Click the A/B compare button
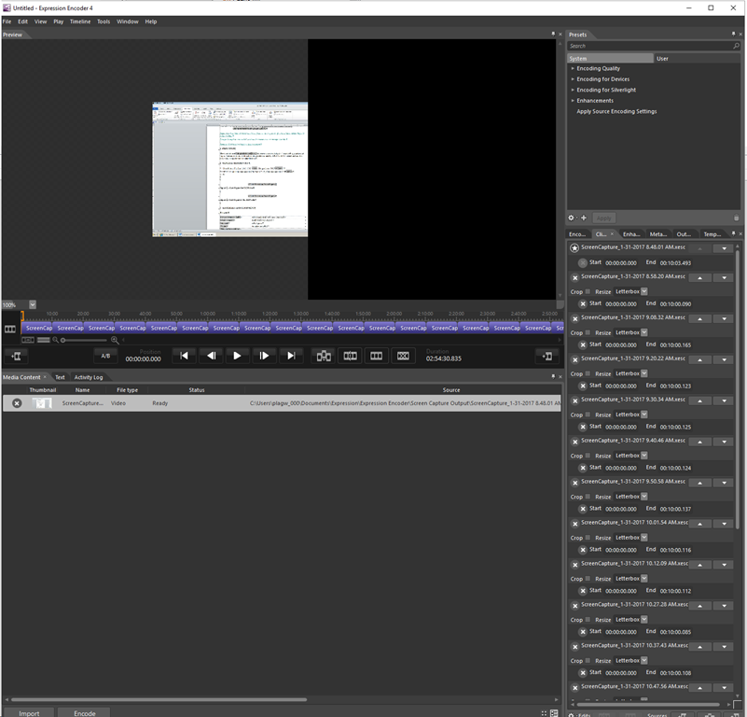The image size is (747, 717). (105, 356)
